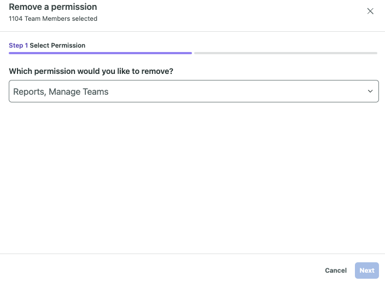385x282 pixels.
Task: Click the purple Step 1 text
Action: tap(18, 45)
